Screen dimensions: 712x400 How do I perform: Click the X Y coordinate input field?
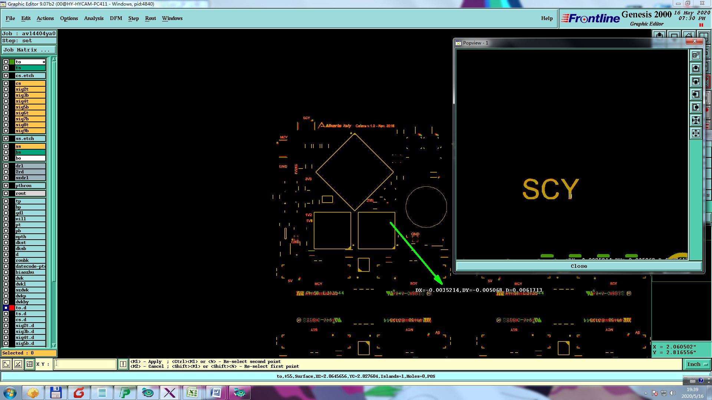[x=85, y=364]
